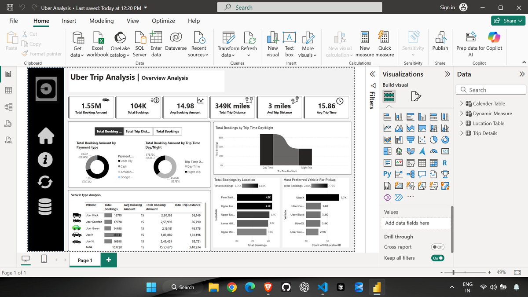This screenshot has height=297, width=528.
Task: Toggle the Cross-report switch
Action: click(x=437, y=247)
